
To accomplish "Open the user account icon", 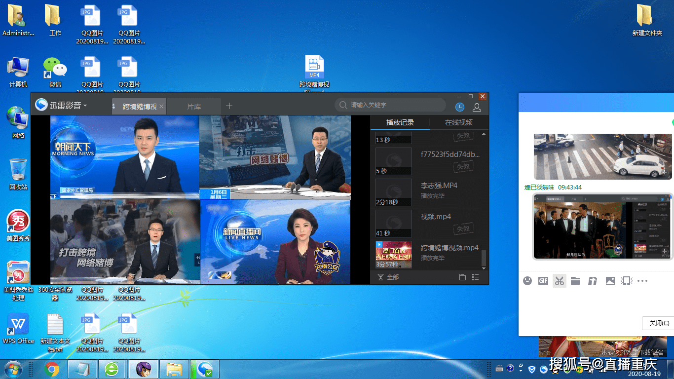I will click(477, 107).
